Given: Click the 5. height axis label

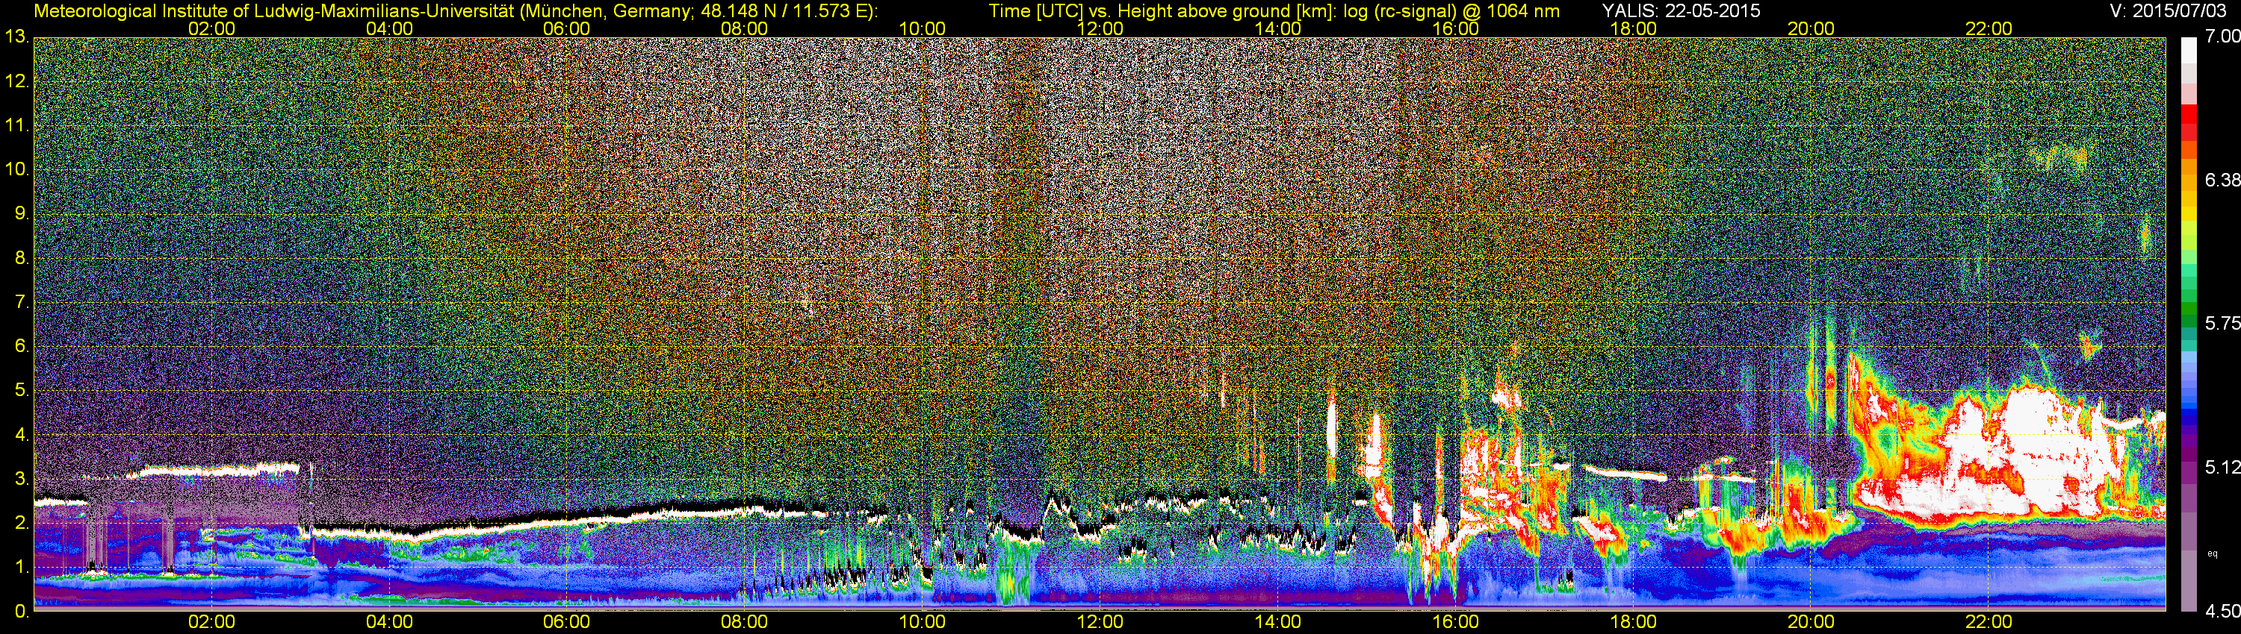Looking at the screenshot, I should tap(21, 391).
